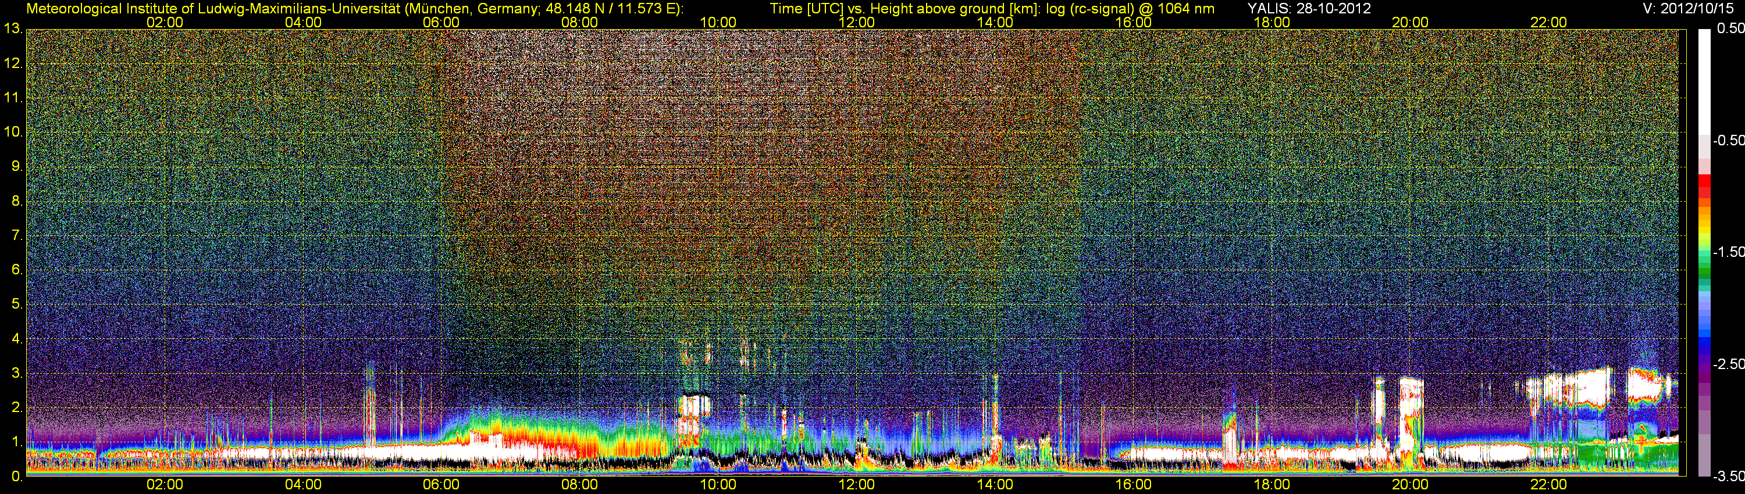
Task: Select the 04:00 label on the top time axis
Action: click(303, 22)
